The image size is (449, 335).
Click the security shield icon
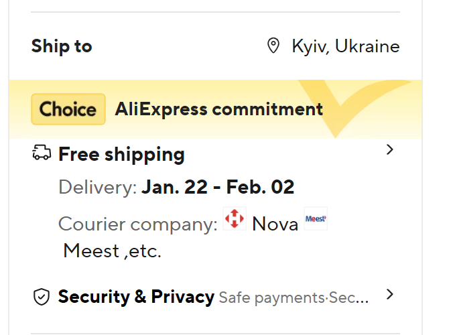pyautogui.click(x=42, y=297)
